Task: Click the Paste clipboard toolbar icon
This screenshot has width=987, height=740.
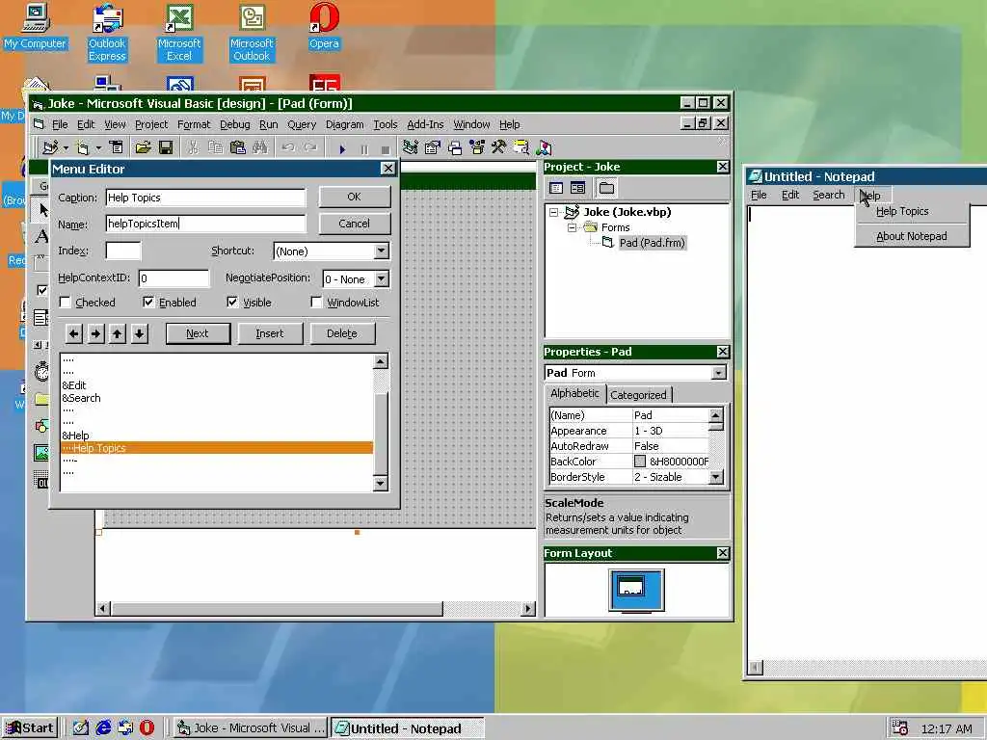Action: [x=237, y=147]
